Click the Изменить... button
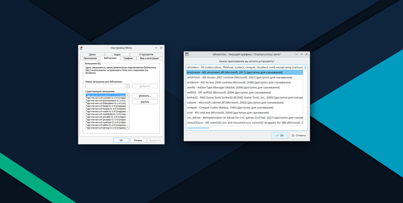 pos(145,96)
